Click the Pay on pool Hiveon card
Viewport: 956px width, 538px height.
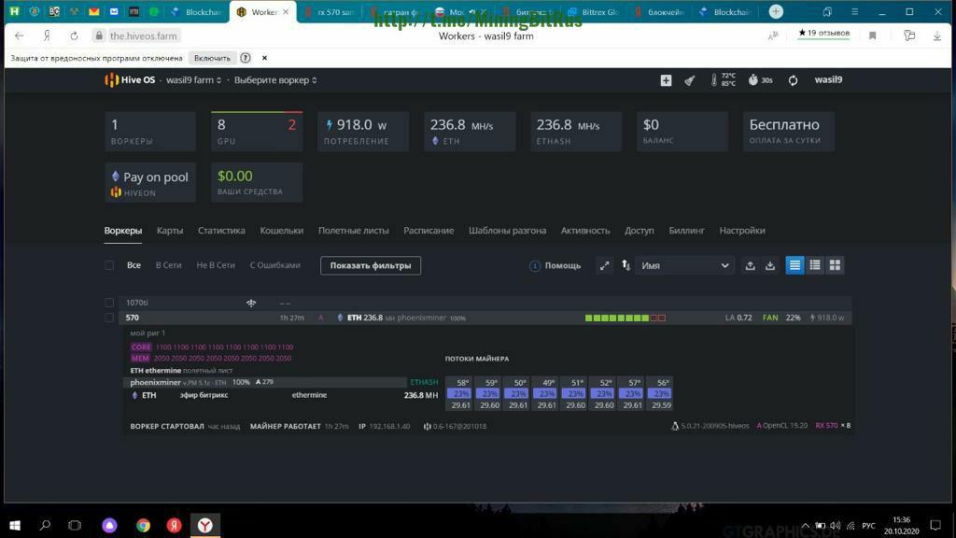(x=150, y=182)
